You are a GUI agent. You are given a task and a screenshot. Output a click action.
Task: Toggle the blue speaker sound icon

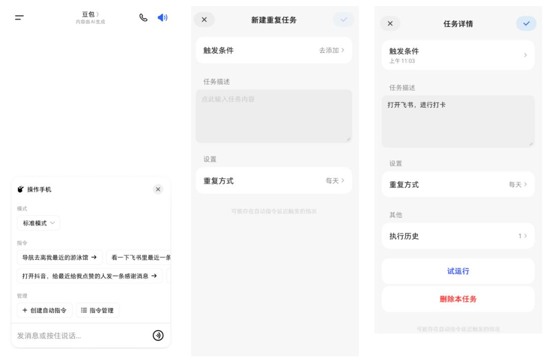(163, 17)
